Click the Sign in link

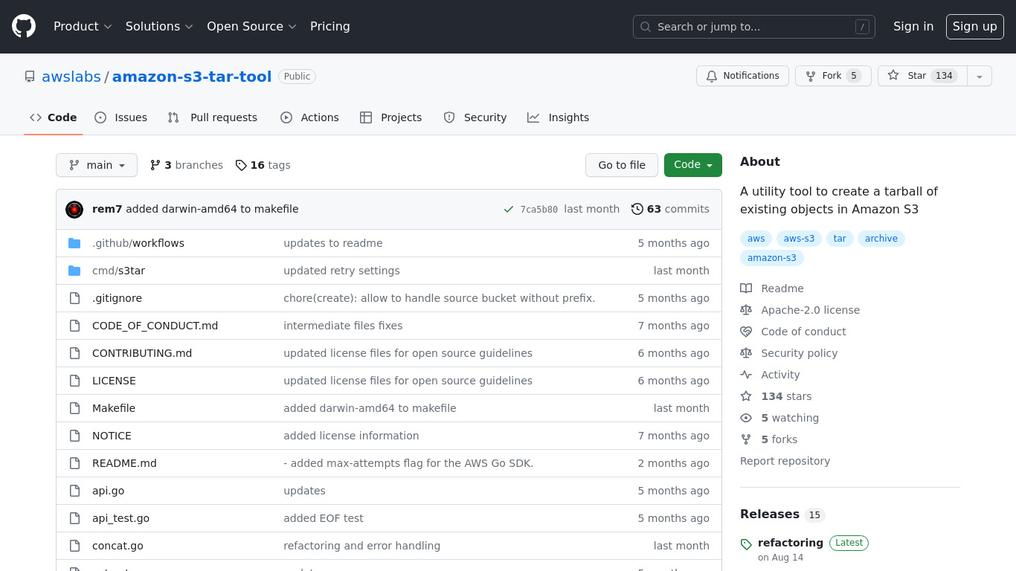coord(913,26)
